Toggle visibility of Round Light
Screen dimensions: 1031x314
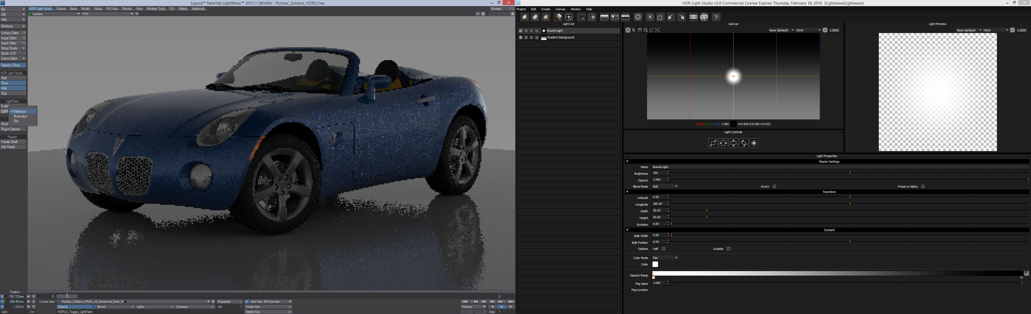point(521,31)
